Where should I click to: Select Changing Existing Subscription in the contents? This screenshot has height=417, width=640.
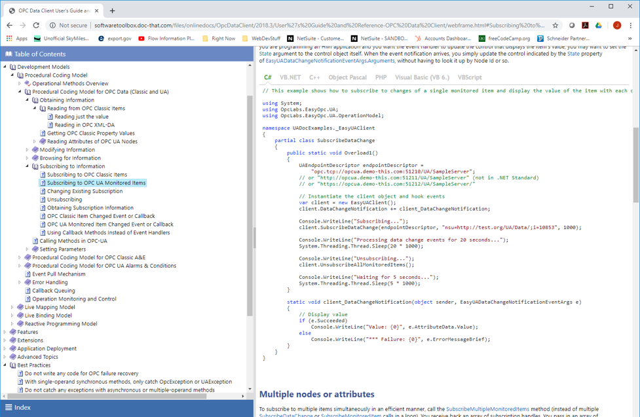click(x=85, y=191)
